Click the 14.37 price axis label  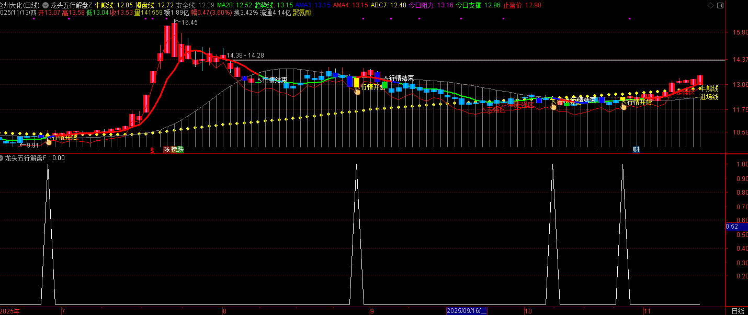tap(741, 60)
